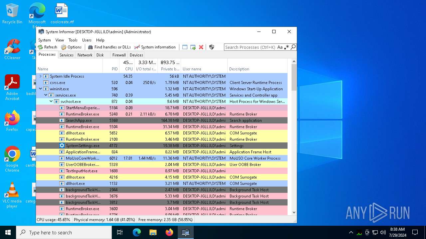Screen dimensions: 426x239
Task: Click CPU usage in status bar
Action: coord(54,220)
